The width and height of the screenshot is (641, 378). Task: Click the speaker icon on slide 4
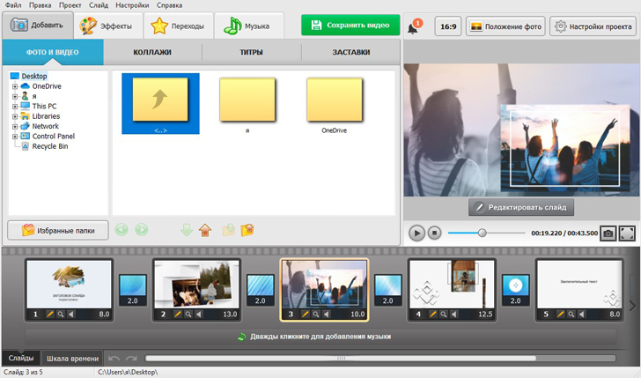click(x=453, y=314)
